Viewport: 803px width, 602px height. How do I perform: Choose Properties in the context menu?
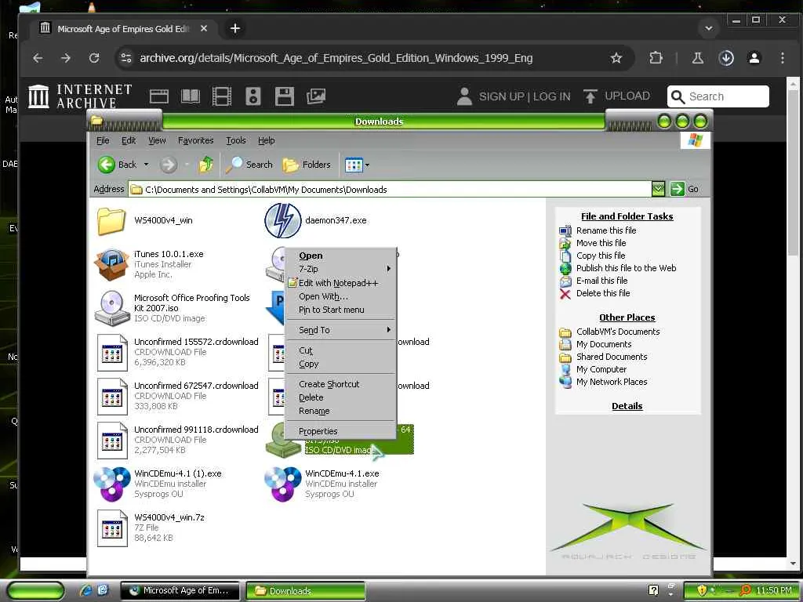341,431
